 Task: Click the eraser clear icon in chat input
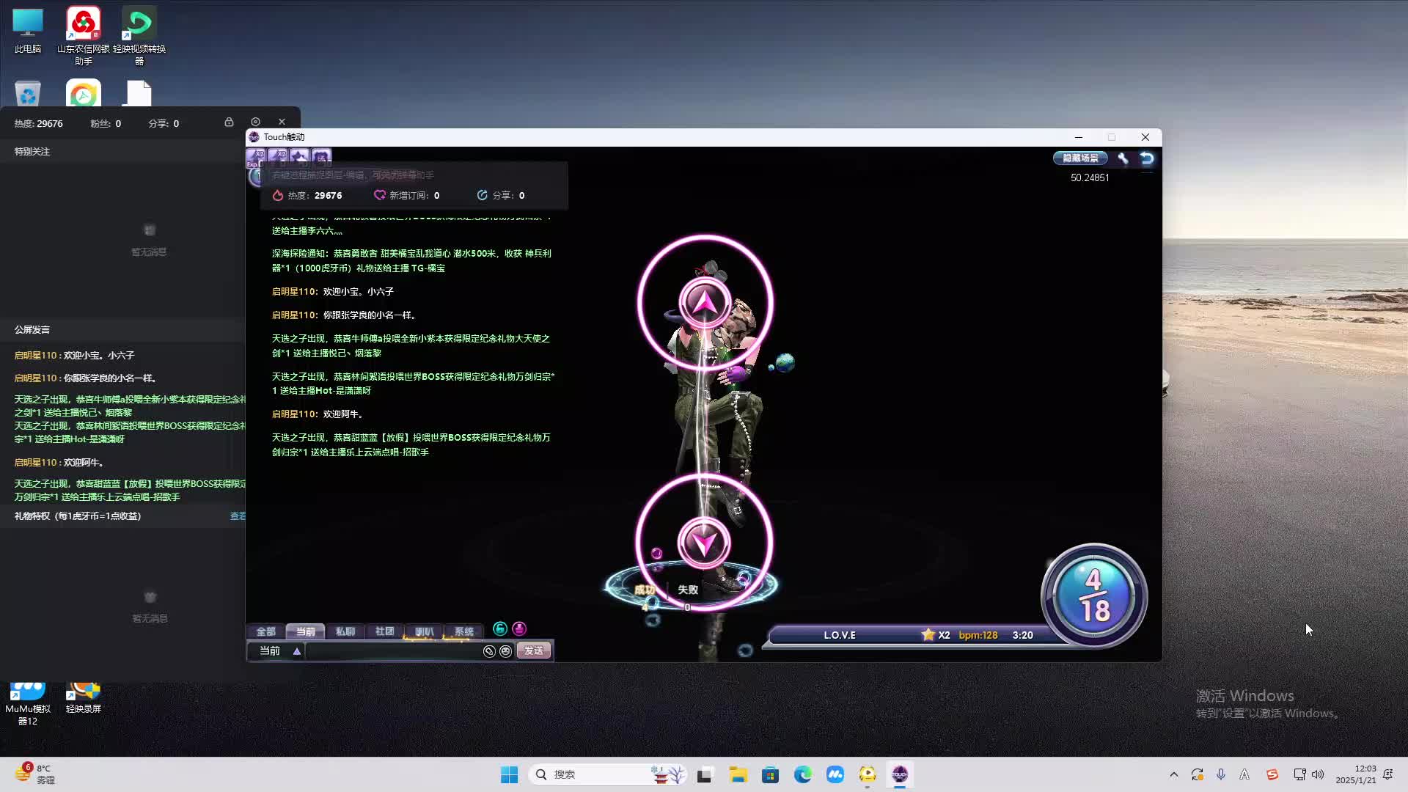pos(489,651)
